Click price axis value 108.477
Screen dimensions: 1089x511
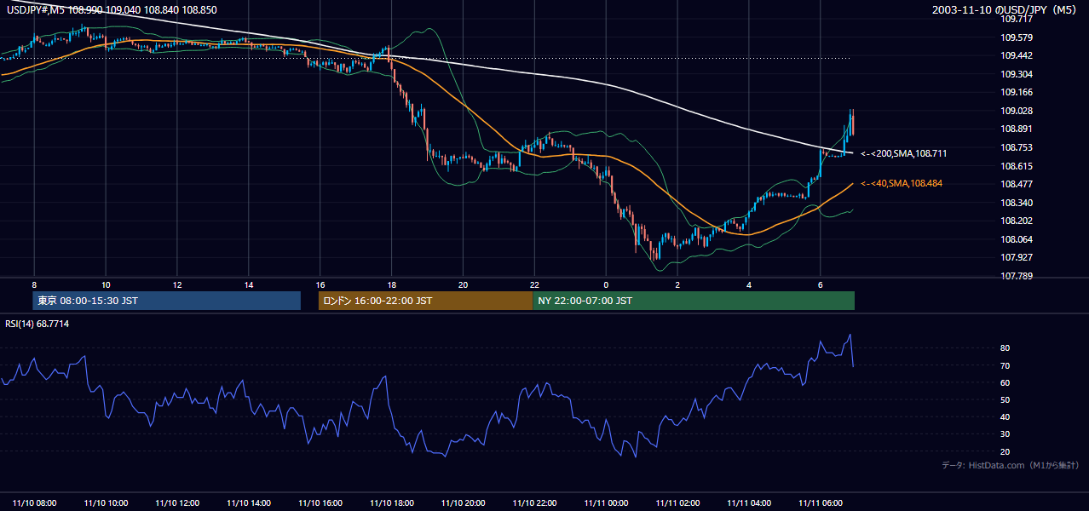[x=1017, y=184]
